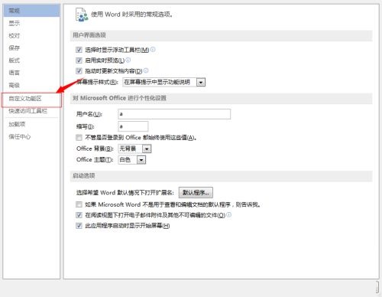Click info icon next to 拖动时更新文档内容
Viewport: 382px width, 297px height.
tap(146, 70)
